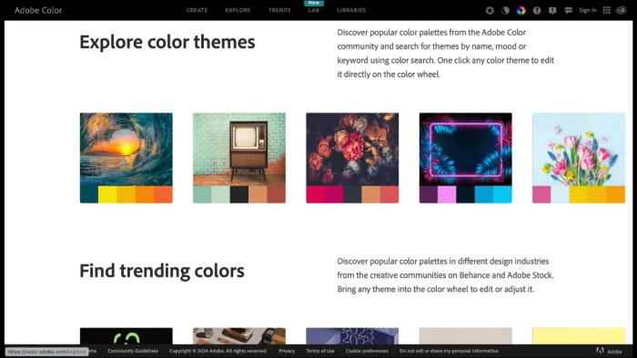Open the Lab tab marked New
This screenshot has height=358, width=637.
pos(314,10)
